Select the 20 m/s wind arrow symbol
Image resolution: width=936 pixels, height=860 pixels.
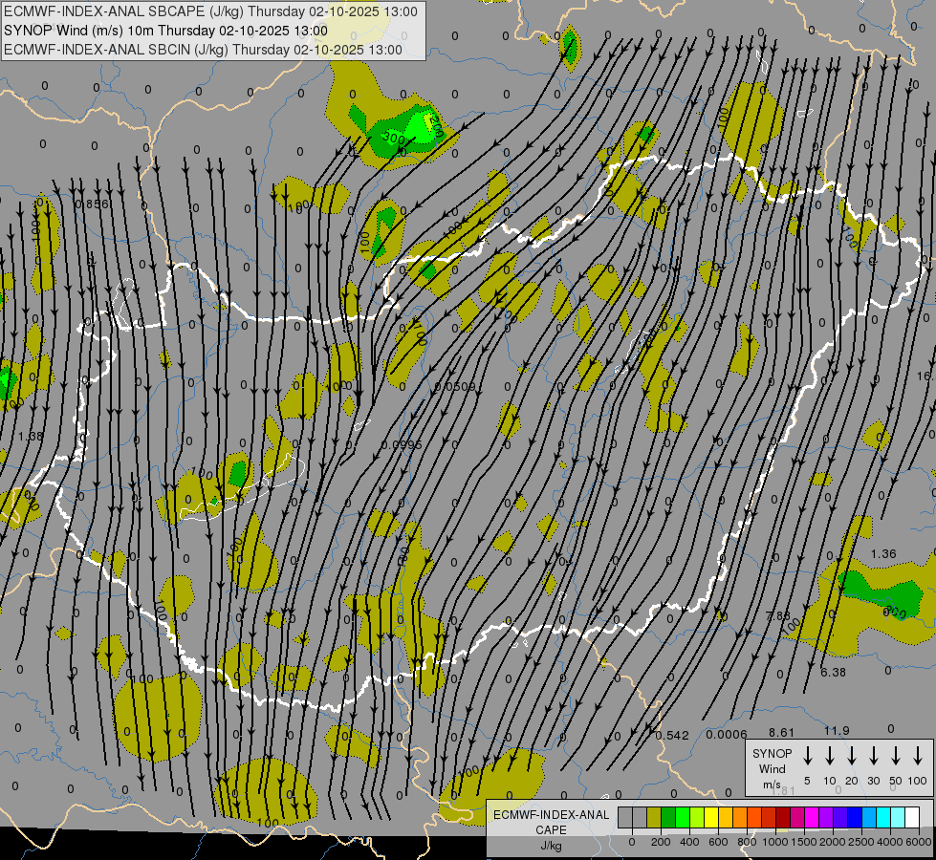[x=852, y=755]
